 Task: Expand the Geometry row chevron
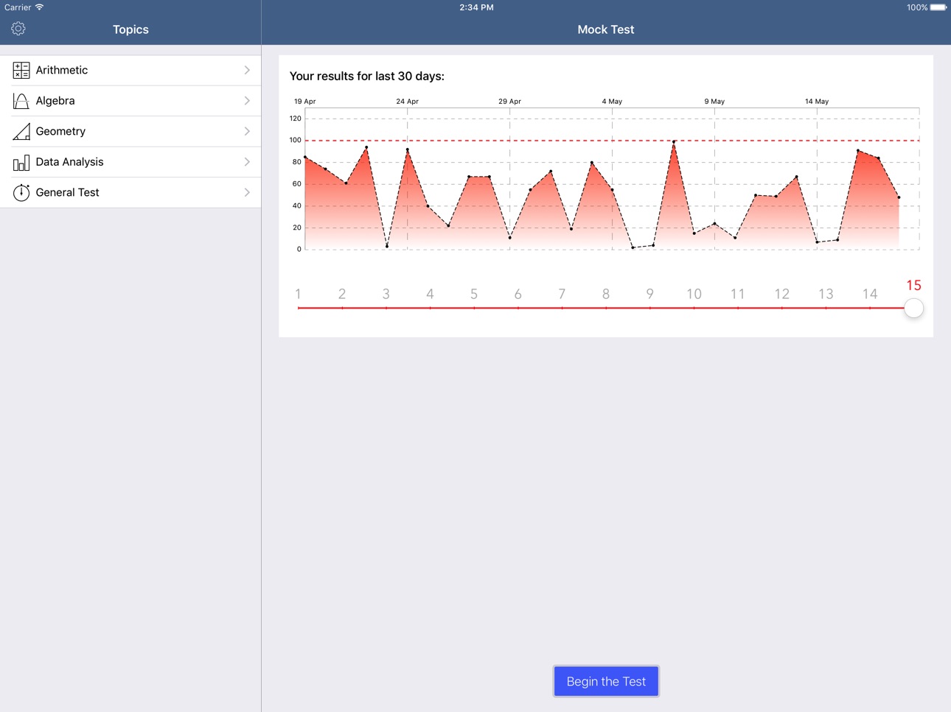coord(247,131)
